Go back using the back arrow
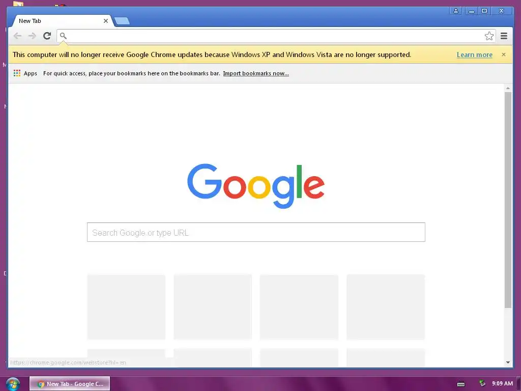Image resolution: width=521 pixels, height=391 pixels. point(17,36)
